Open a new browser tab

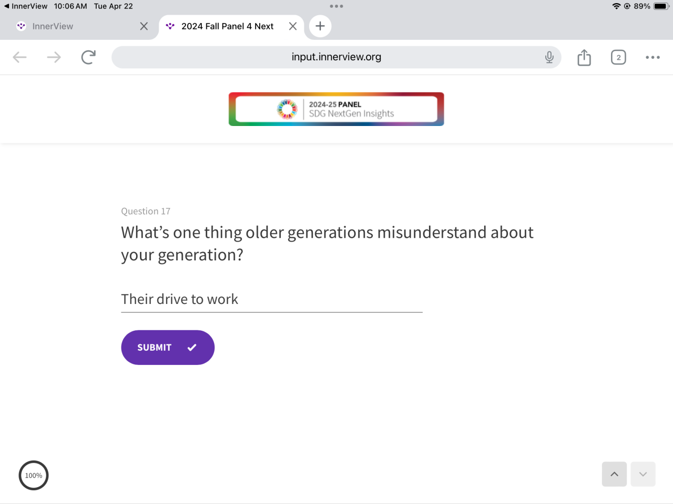(x=320, y=26)
